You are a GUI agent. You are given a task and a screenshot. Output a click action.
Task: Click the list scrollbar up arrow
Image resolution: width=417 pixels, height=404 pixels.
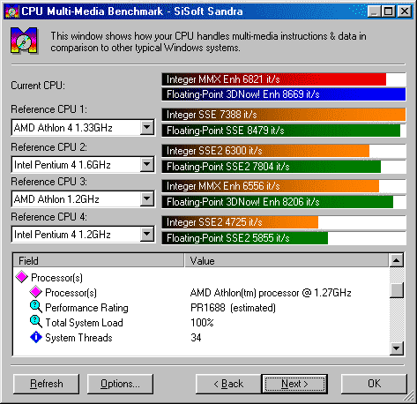(x=397, y=260)
